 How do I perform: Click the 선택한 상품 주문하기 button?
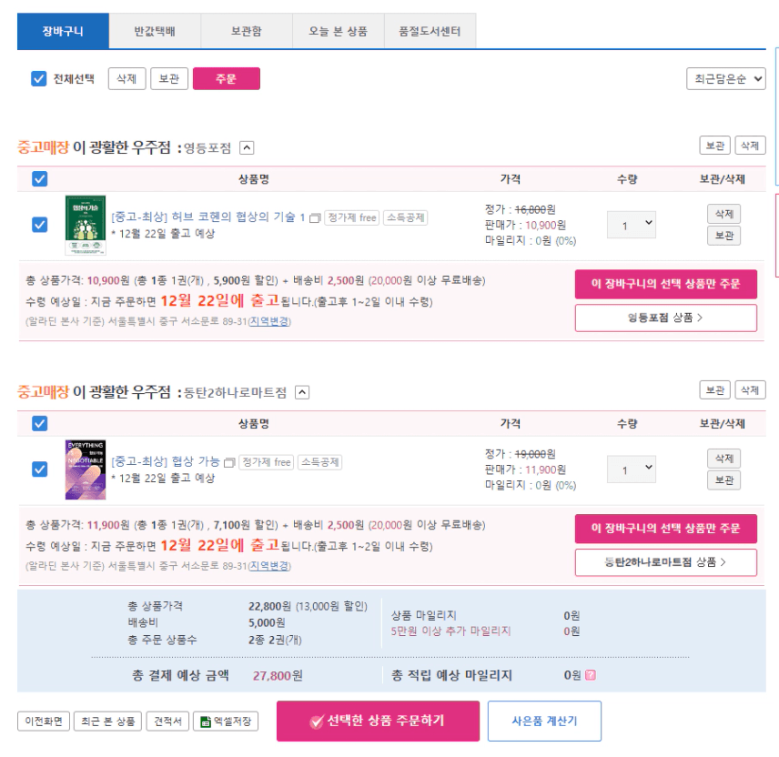[x=378, y=721]
